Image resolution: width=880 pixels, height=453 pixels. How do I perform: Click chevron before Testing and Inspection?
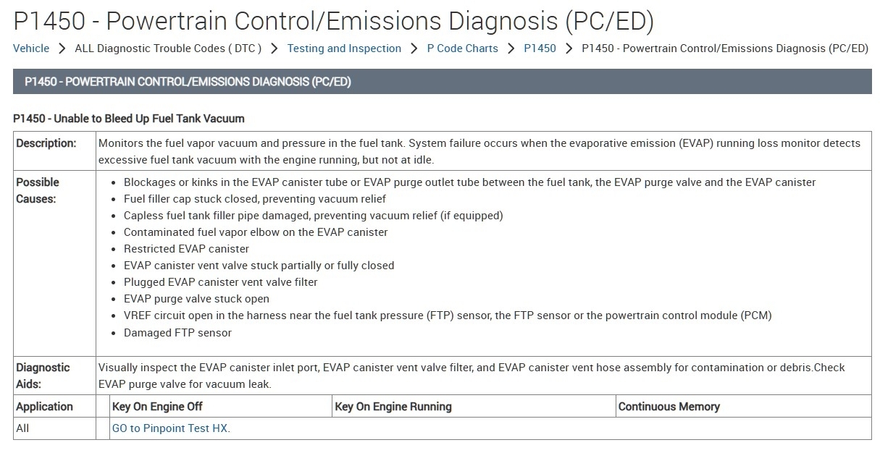click(275, 48)
